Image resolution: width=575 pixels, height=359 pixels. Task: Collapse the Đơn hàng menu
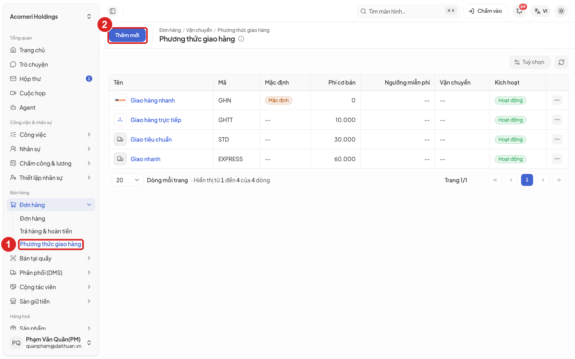[x=51, y=205]
